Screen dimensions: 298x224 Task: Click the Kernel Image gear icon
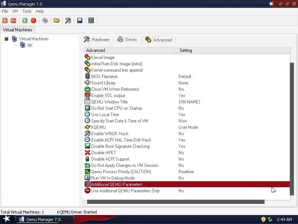click(x=87, y=57)
